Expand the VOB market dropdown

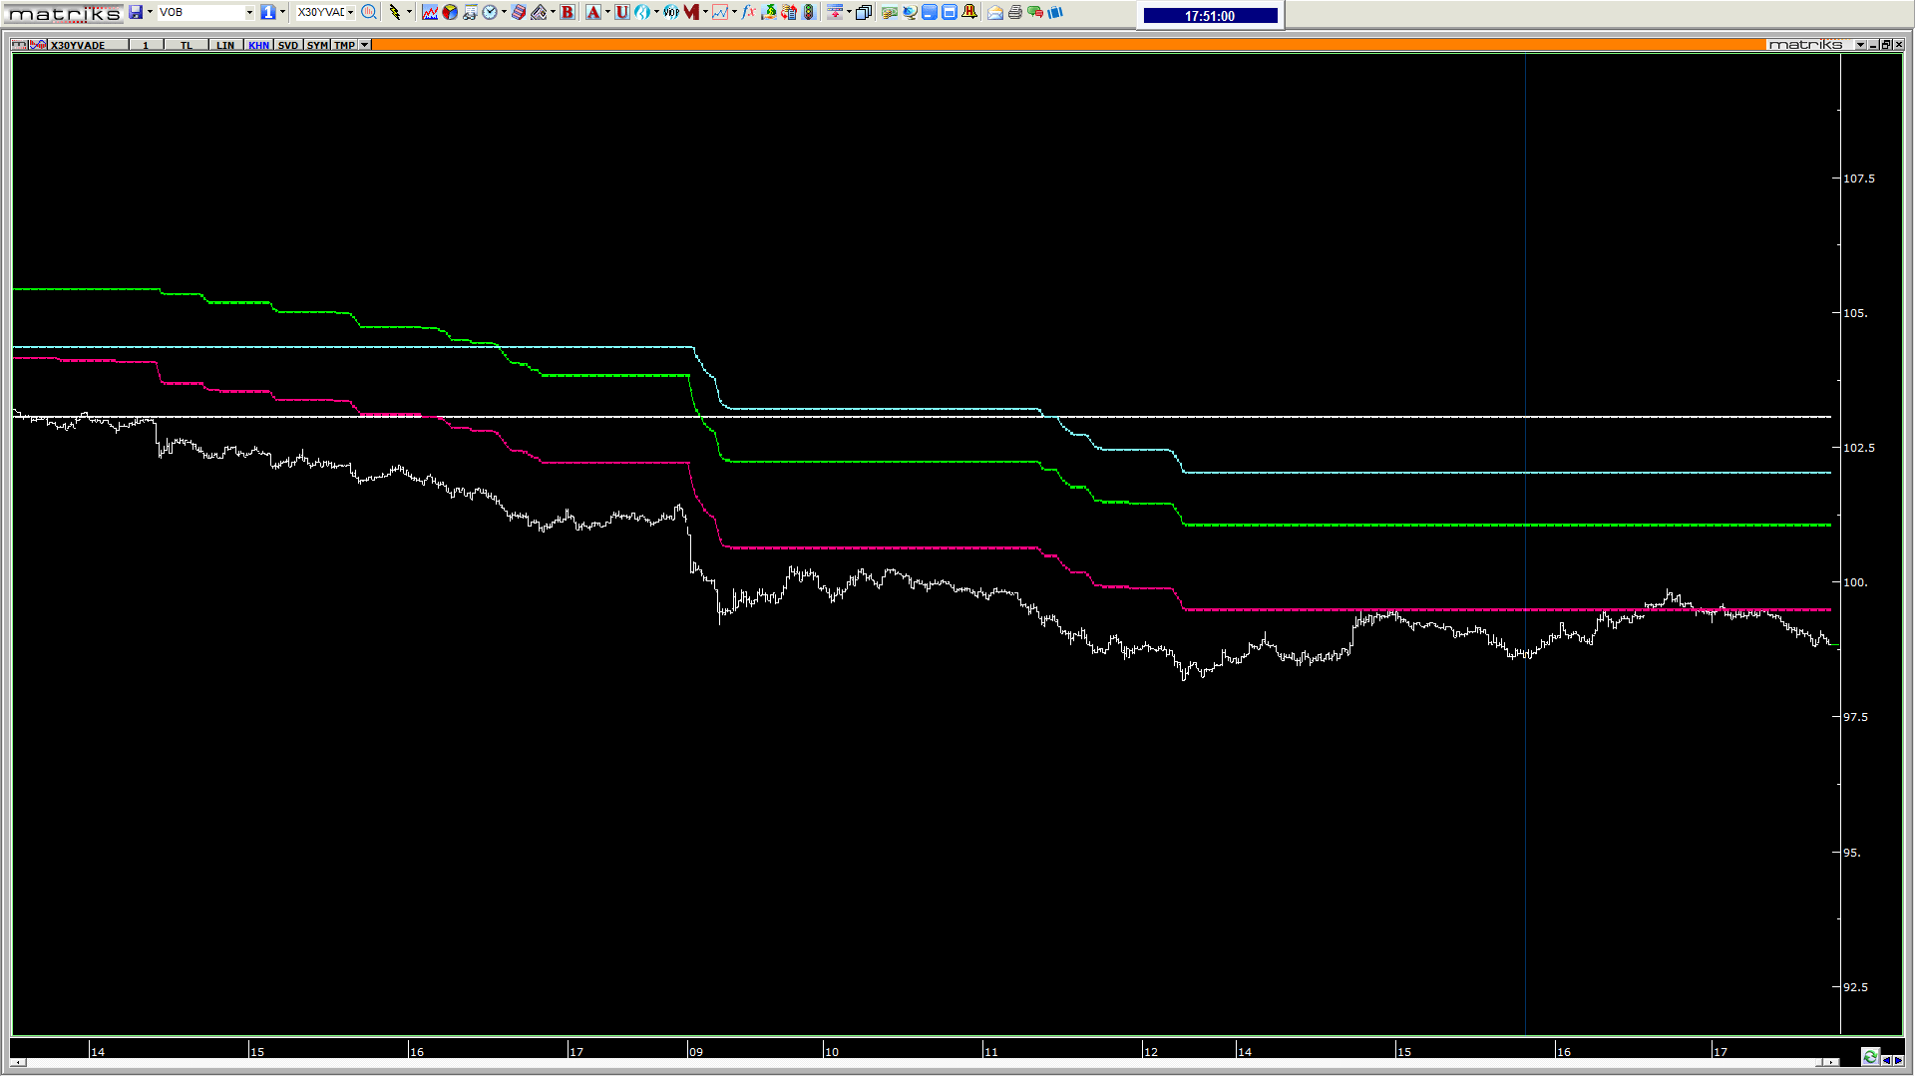(249, 12)
